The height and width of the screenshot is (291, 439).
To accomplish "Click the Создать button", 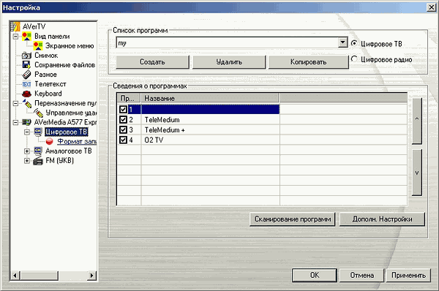I will [153, 62].
